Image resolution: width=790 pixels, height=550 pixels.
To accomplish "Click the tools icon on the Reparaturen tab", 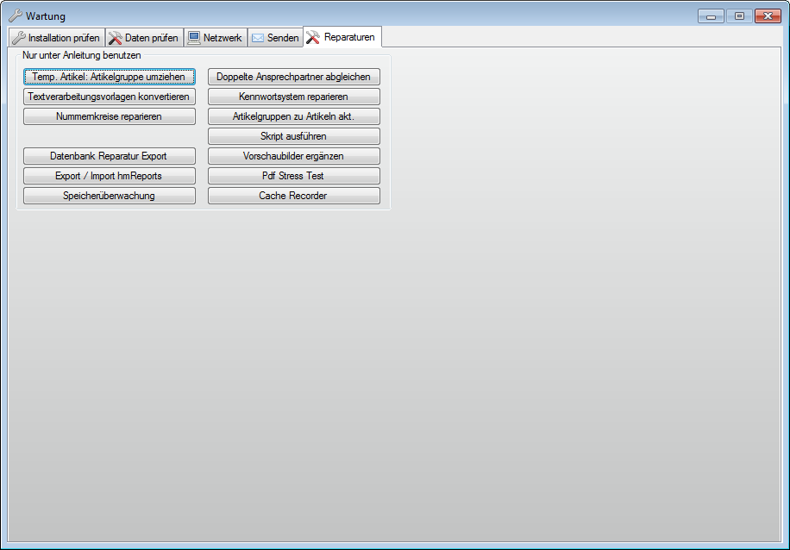I will [313, 37].
